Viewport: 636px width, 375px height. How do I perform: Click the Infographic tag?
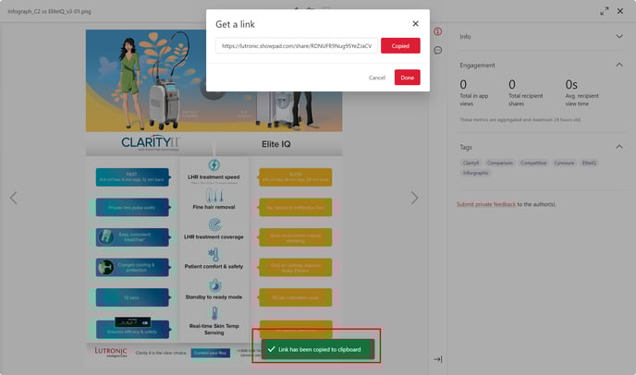(x=474, y=173)
